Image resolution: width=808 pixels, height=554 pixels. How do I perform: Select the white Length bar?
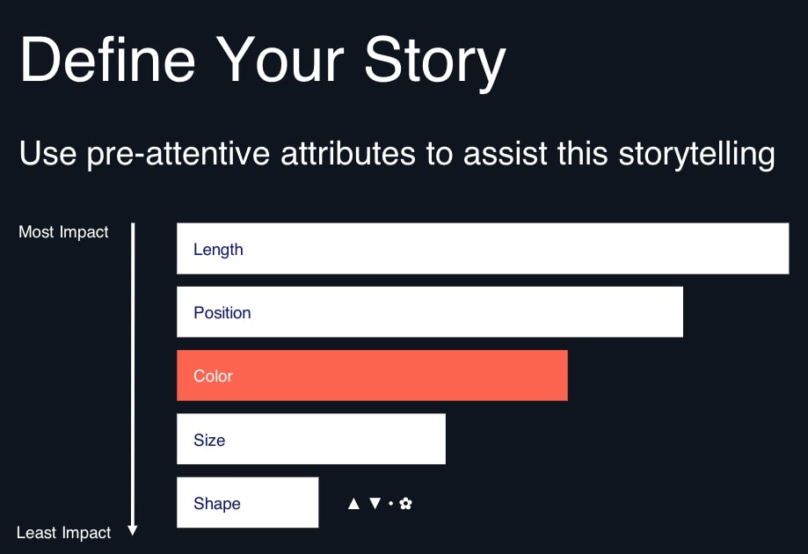[x=483, y=248]
